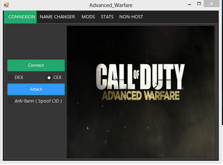Open the NAME CHANGER tab

click(x=57, y=17)
